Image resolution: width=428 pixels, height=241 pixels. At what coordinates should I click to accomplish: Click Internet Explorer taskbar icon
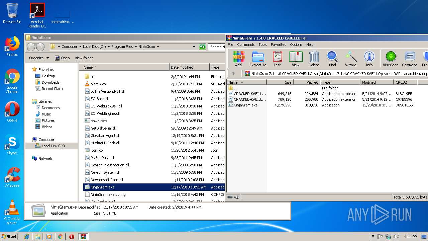click(27, 236)
